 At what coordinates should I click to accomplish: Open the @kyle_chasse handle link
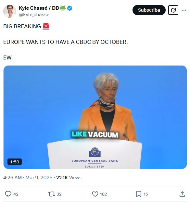34,15
